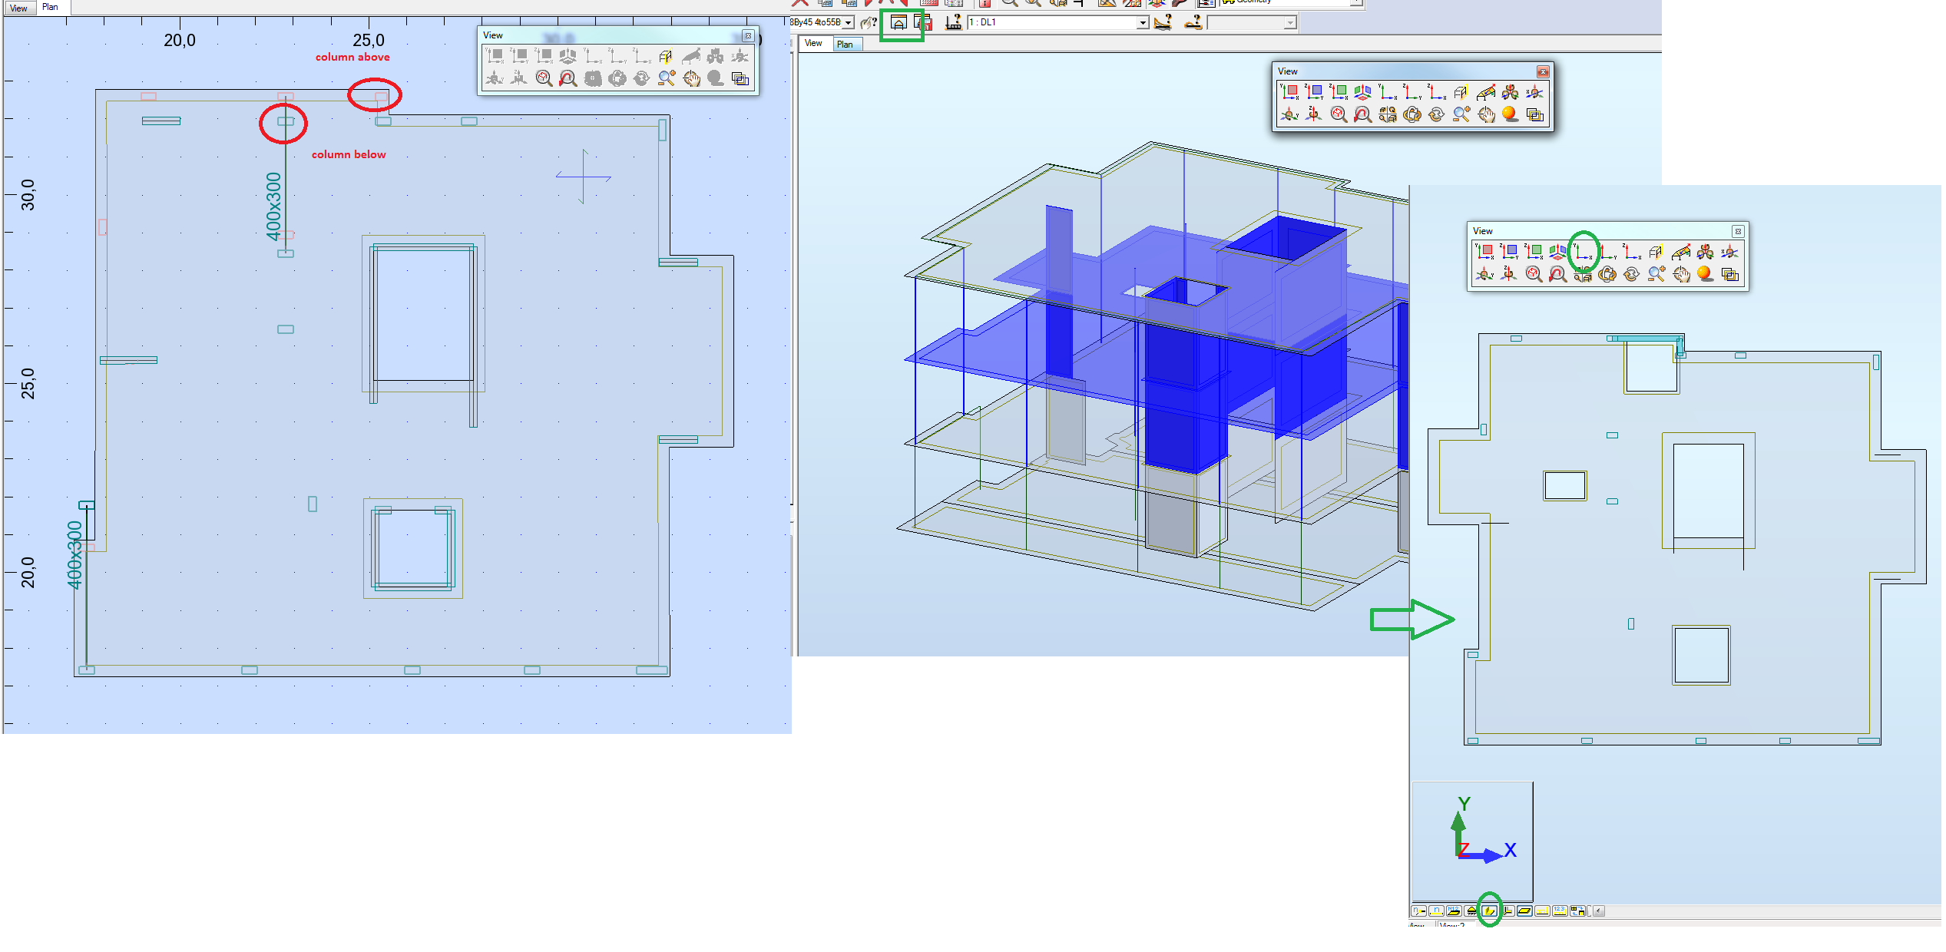Viewport: 1946px width, 952px height.
Task: Click multiple windows icon in 3D view toolbar
Action: coord(1534,114)
